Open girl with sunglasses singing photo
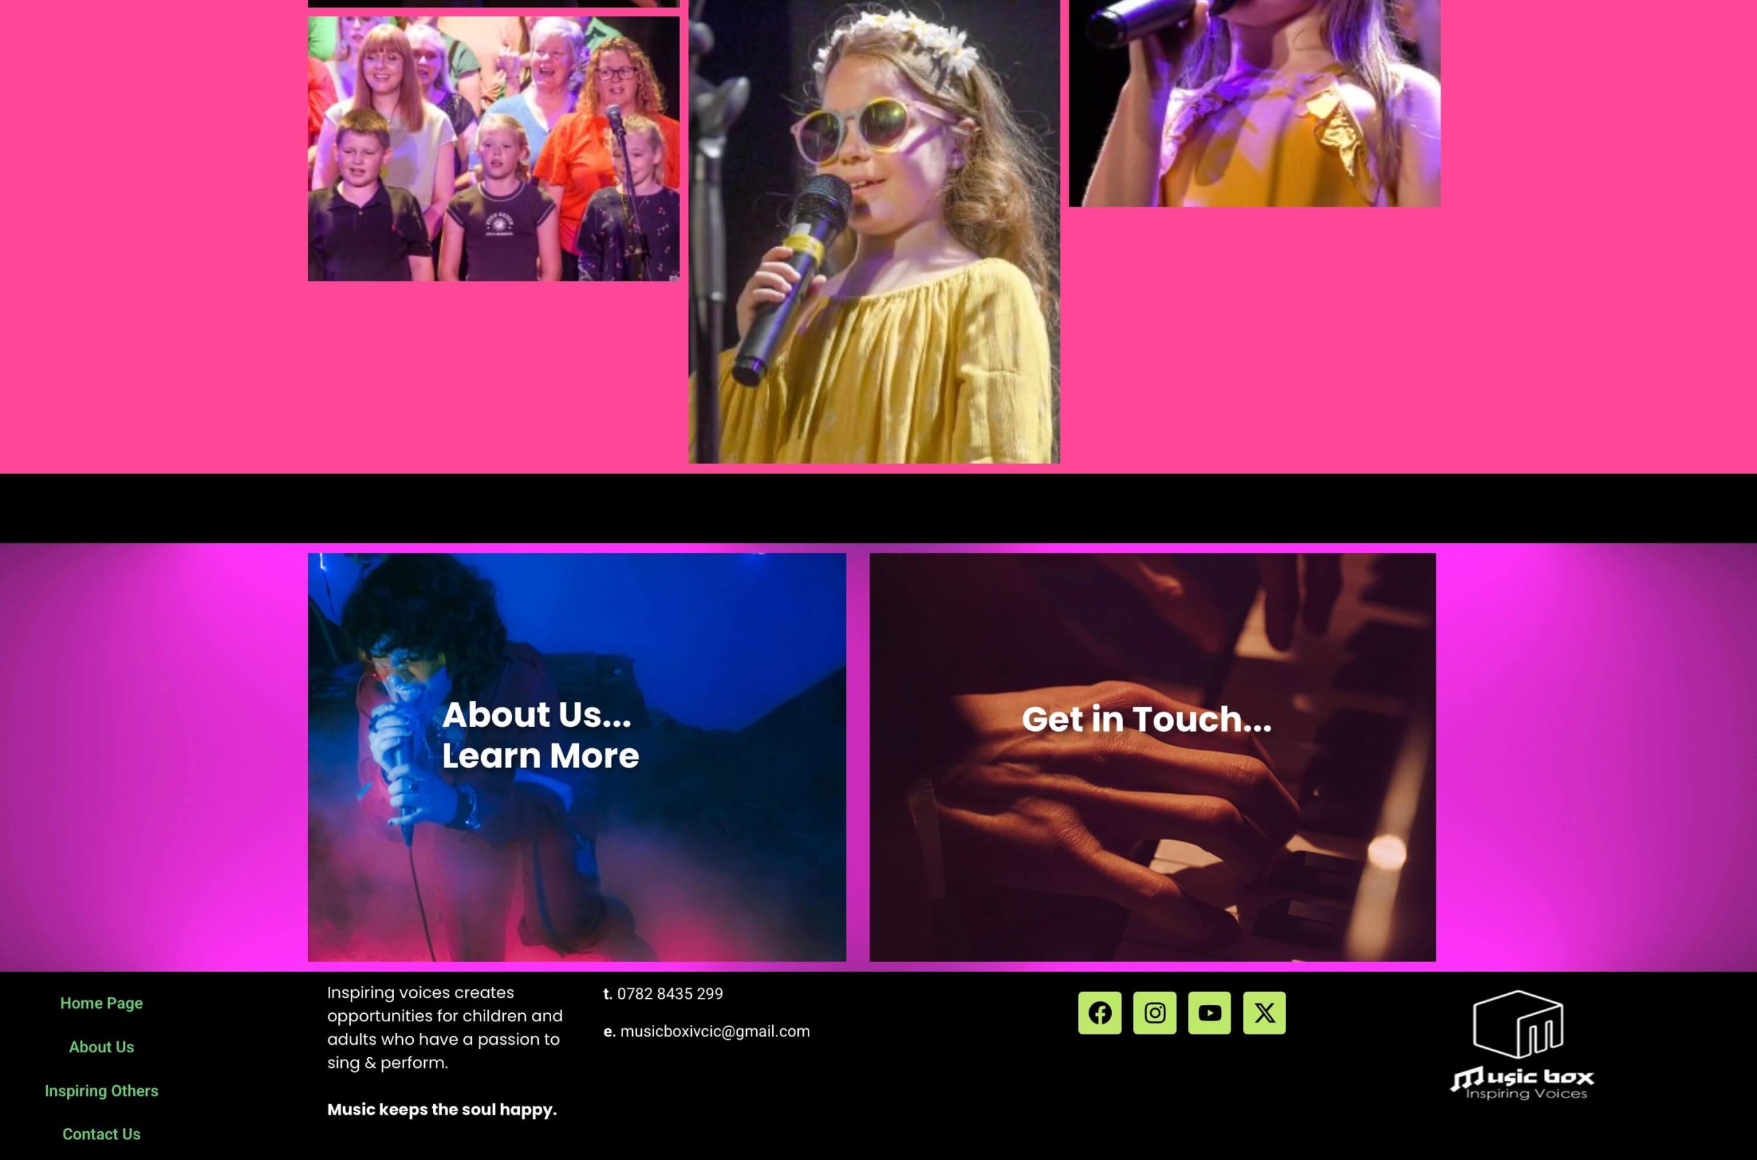This screenshot has width=1757, height=1160. click(874, 231)
